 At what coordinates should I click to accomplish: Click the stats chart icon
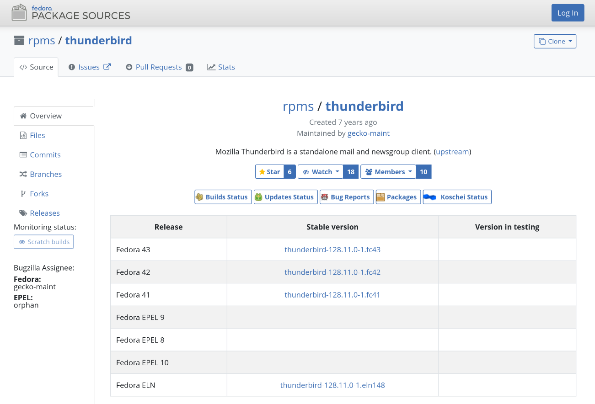click(x=211, y=67)
